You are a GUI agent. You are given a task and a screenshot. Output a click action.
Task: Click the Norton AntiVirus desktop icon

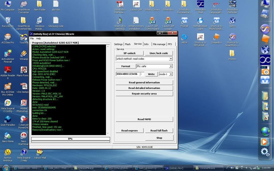pyautogui.click(x=8, y=155)
